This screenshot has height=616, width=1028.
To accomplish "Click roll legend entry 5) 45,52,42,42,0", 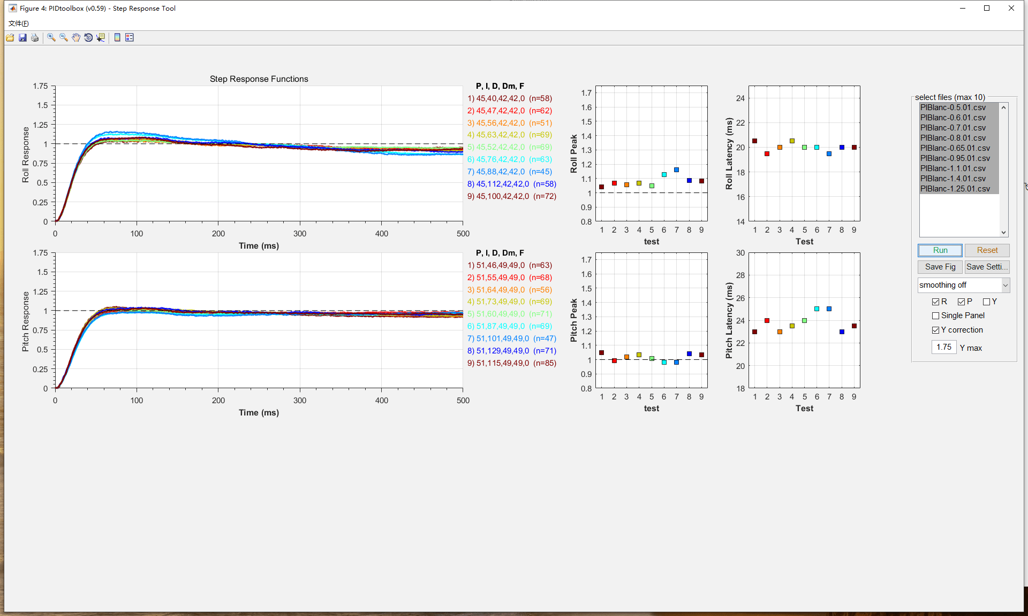I will [x=510, y=147].
